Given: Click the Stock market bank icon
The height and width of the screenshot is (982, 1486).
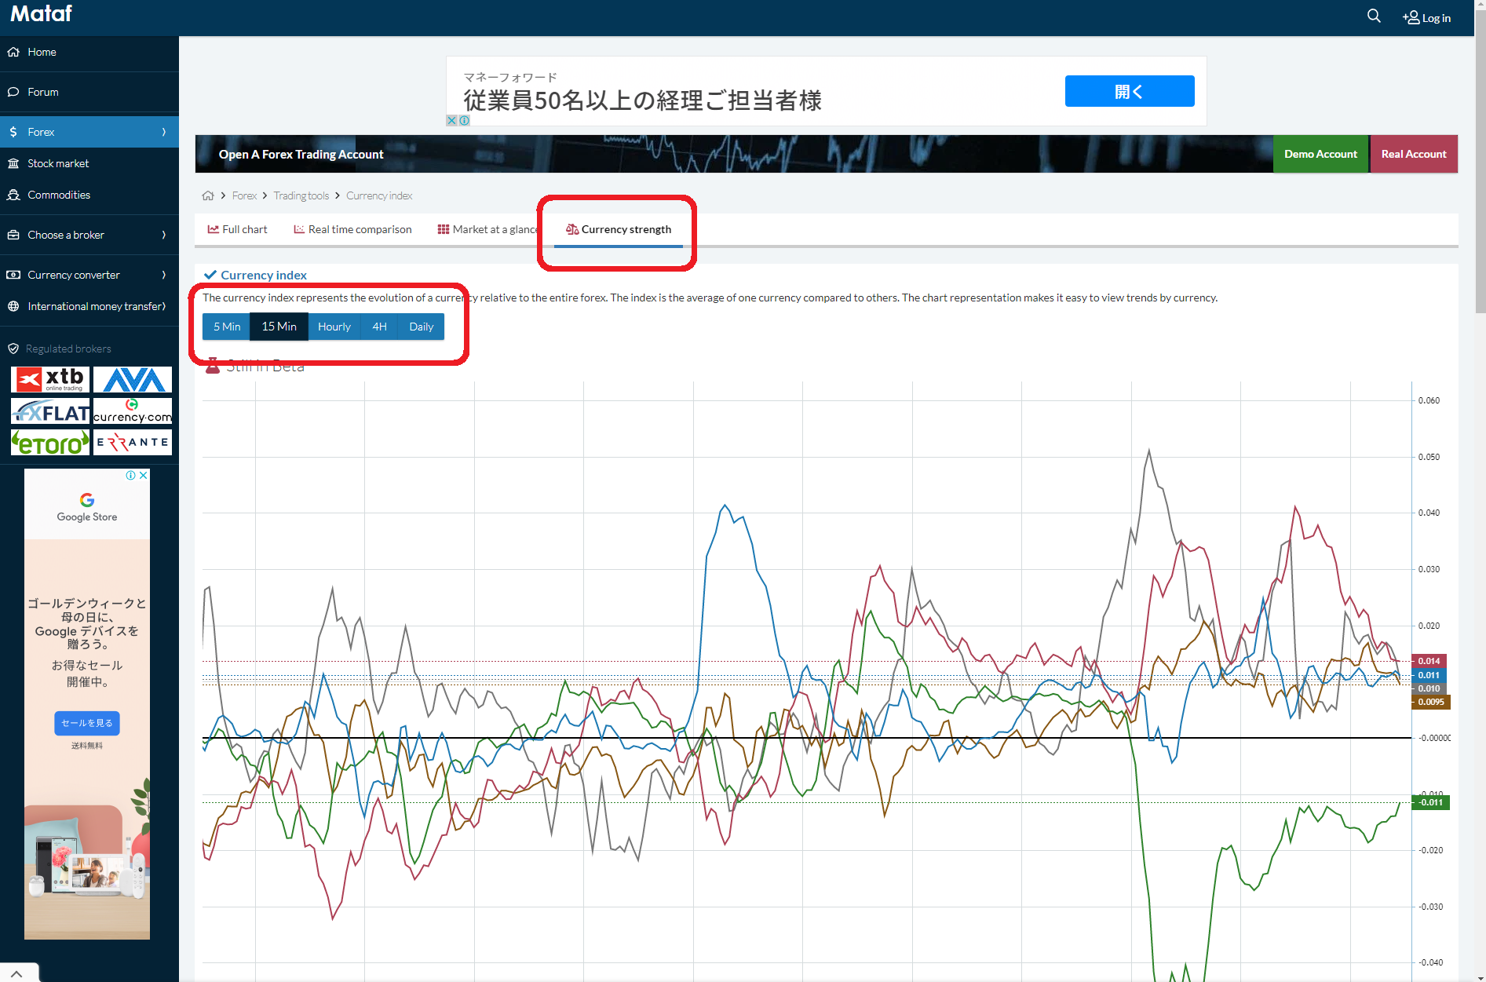Looking at the screenshot, I should (13, 163).
